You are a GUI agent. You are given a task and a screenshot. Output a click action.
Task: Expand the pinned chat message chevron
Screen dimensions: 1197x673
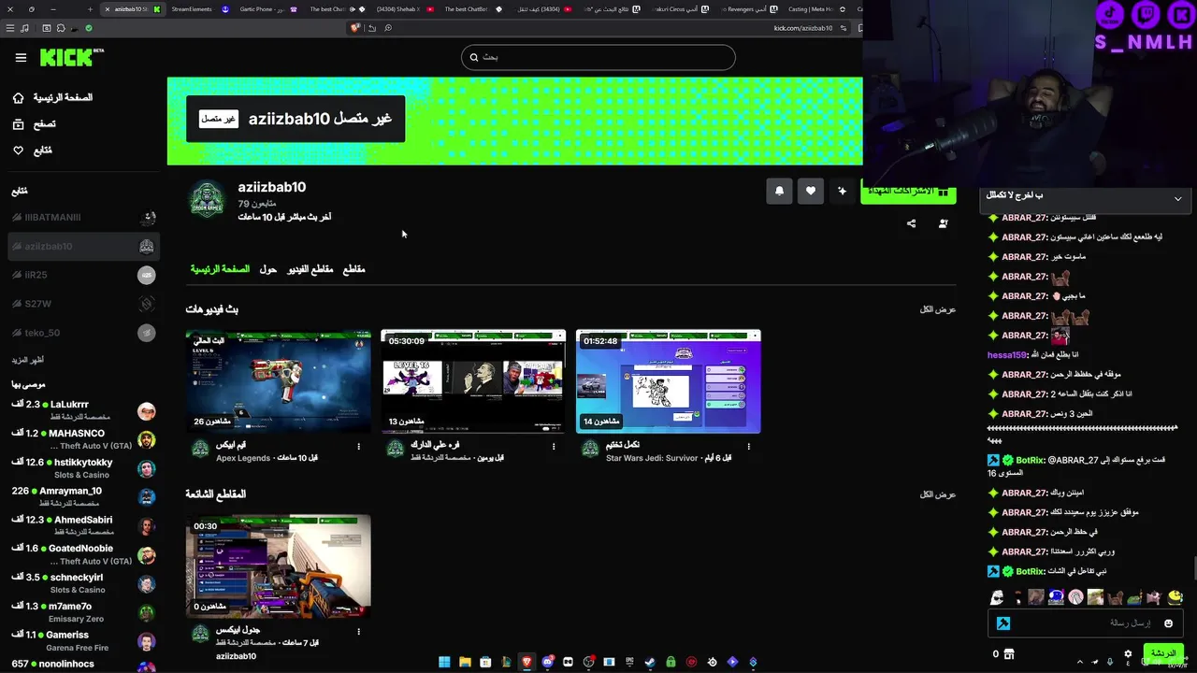coord(1177,198)
